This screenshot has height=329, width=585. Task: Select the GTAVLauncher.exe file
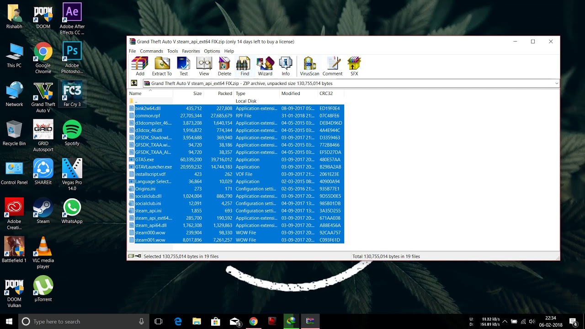click(x=236, y=167)
